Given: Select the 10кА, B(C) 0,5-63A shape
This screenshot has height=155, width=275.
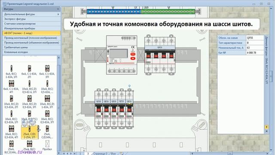Looking at the screenshot, I should pyautogui.click(x=47, y=87).
